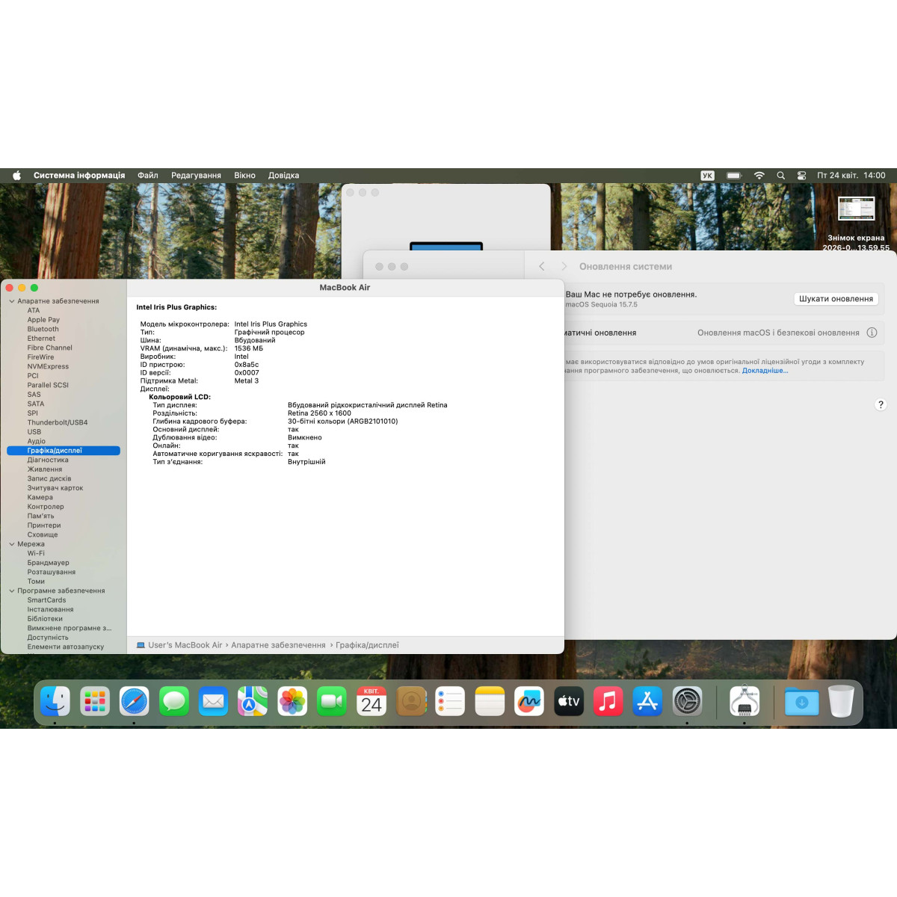
Task: Open the Докладніше… link
Action: 765,371
